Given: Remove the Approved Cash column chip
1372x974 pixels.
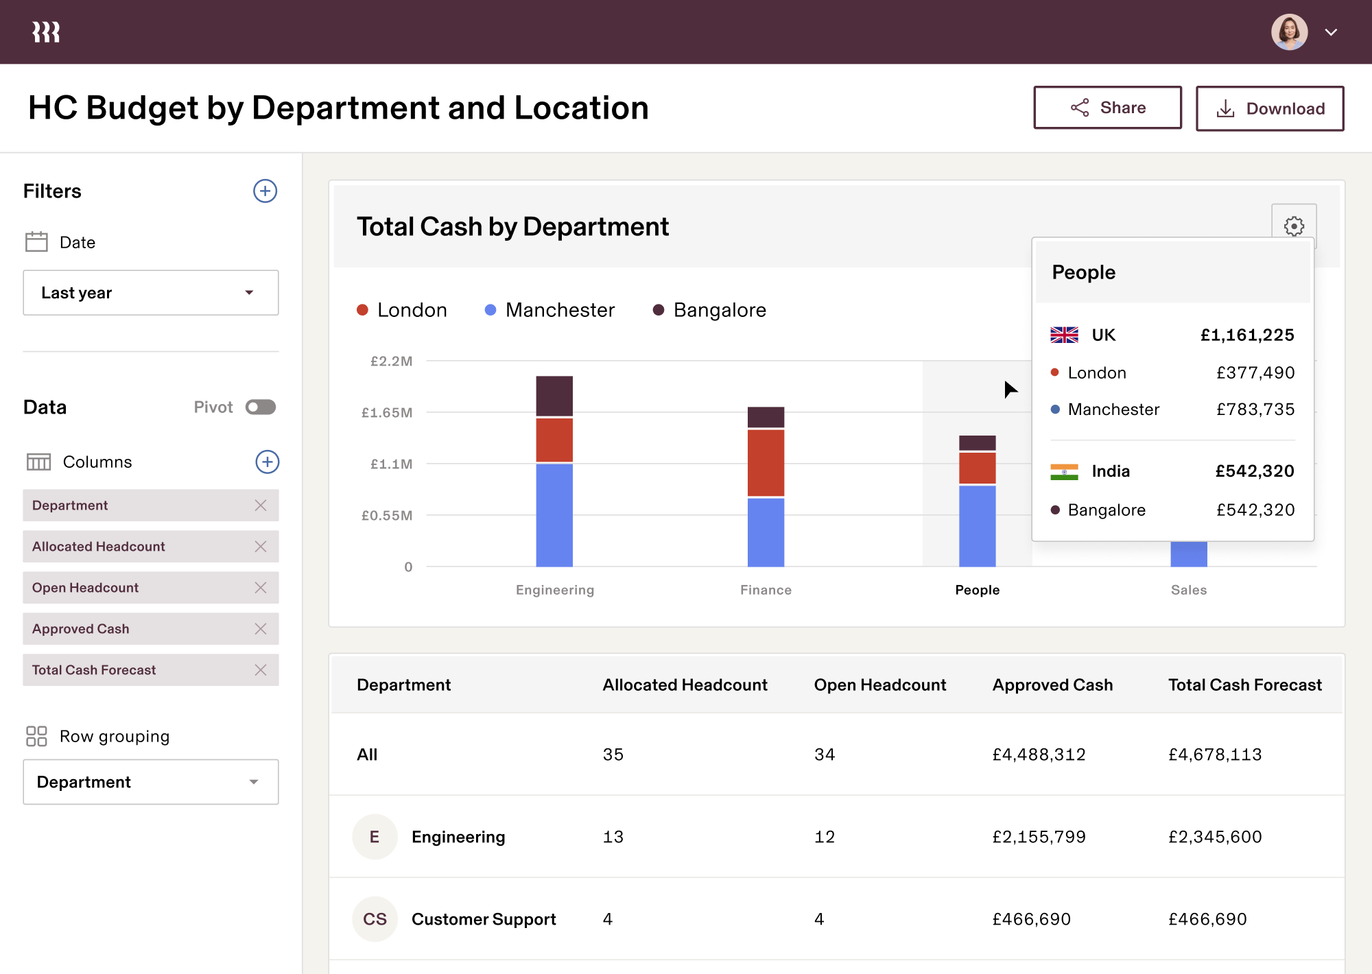Looking at the screenshot, I should [261, 629].
